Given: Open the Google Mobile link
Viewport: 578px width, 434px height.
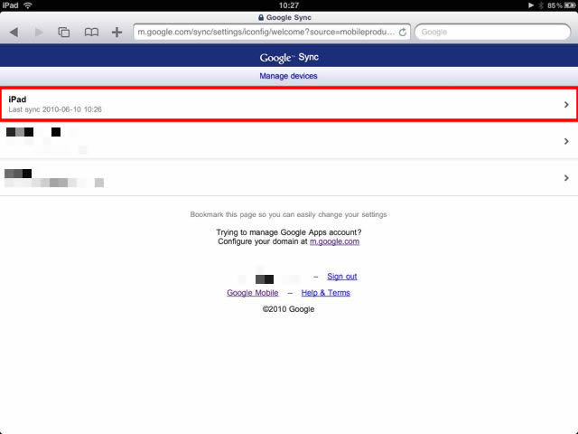Looking at the screenshot, I should click(x=253, y=293).
